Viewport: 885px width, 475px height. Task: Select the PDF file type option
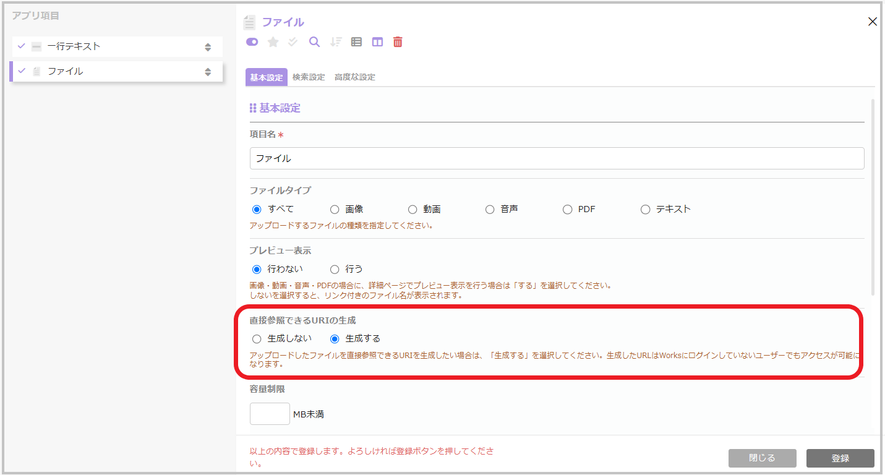click(x=567, y=210)
